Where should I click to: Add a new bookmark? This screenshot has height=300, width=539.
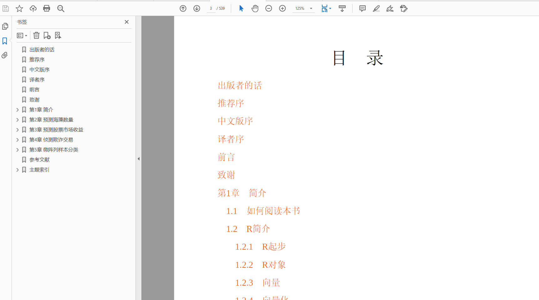47,35
